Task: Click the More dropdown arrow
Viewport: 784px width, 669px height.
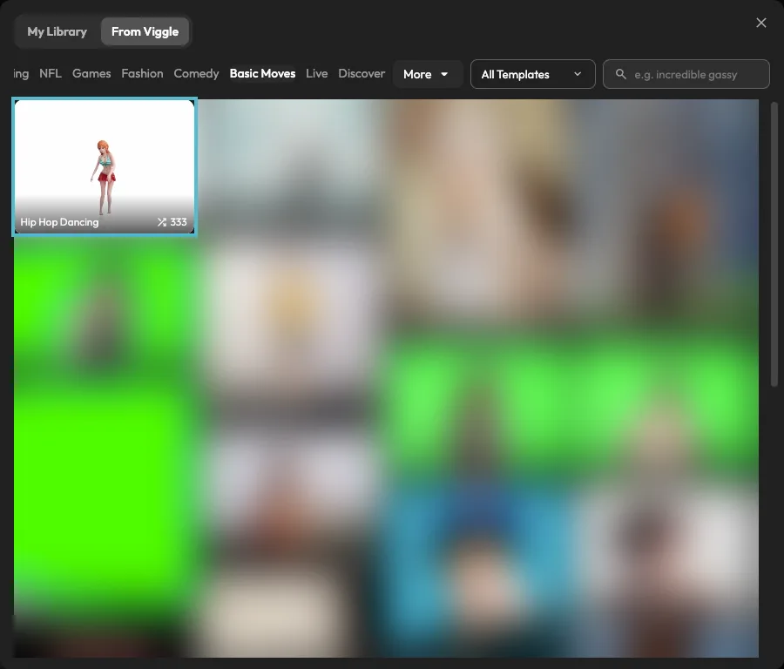Action: (444, 75)
